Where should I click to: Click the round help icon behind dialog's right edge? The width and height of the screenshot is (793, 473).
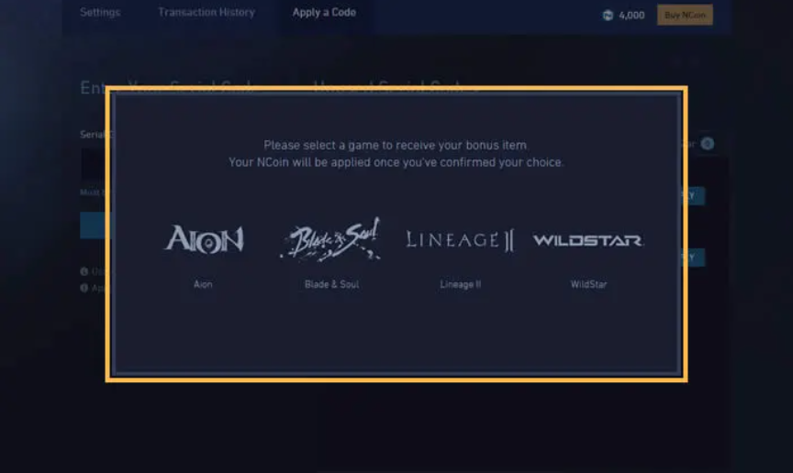708,144
